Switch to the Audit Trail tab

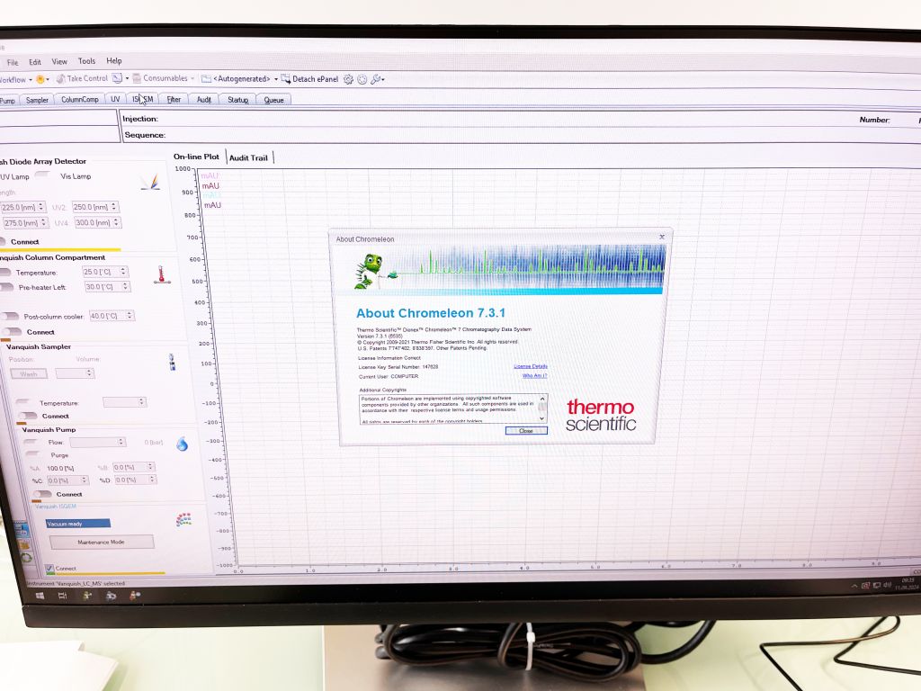click(x=248, y=157)
